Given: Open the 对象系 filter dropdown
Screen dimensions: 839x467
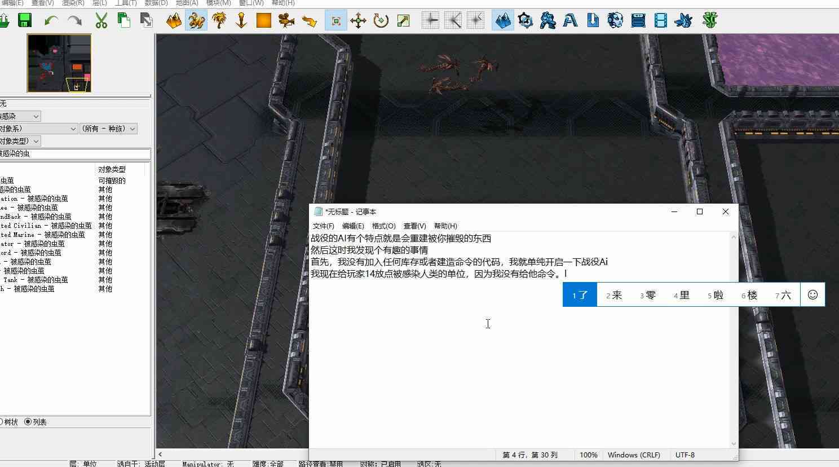Looking at the screenshot, I should (38, 129).
